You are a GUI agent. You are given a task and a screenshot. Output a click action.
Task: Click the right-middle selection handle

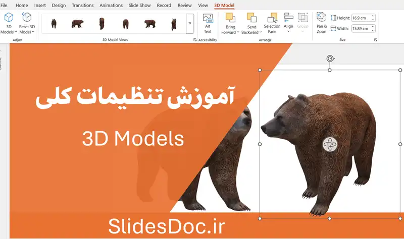(400, 144)
